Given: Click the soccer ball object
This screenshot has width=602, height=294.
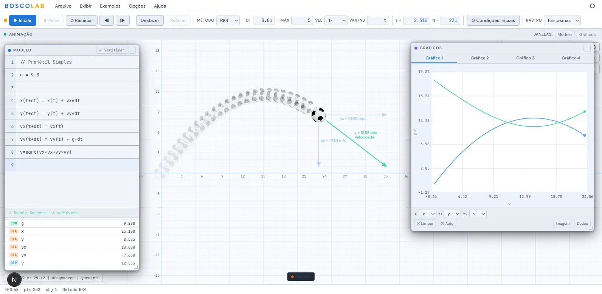Looking at the screenshot, I should point(318,115).
